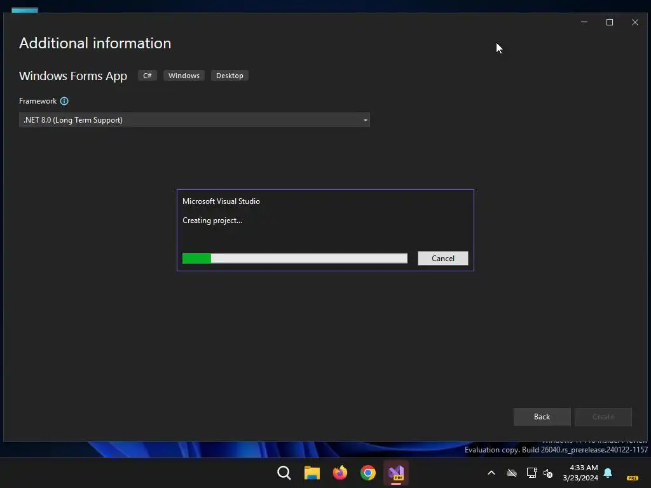Click the OneDrive cloud tray icon

pyautogui.click(x=512, y=473)
